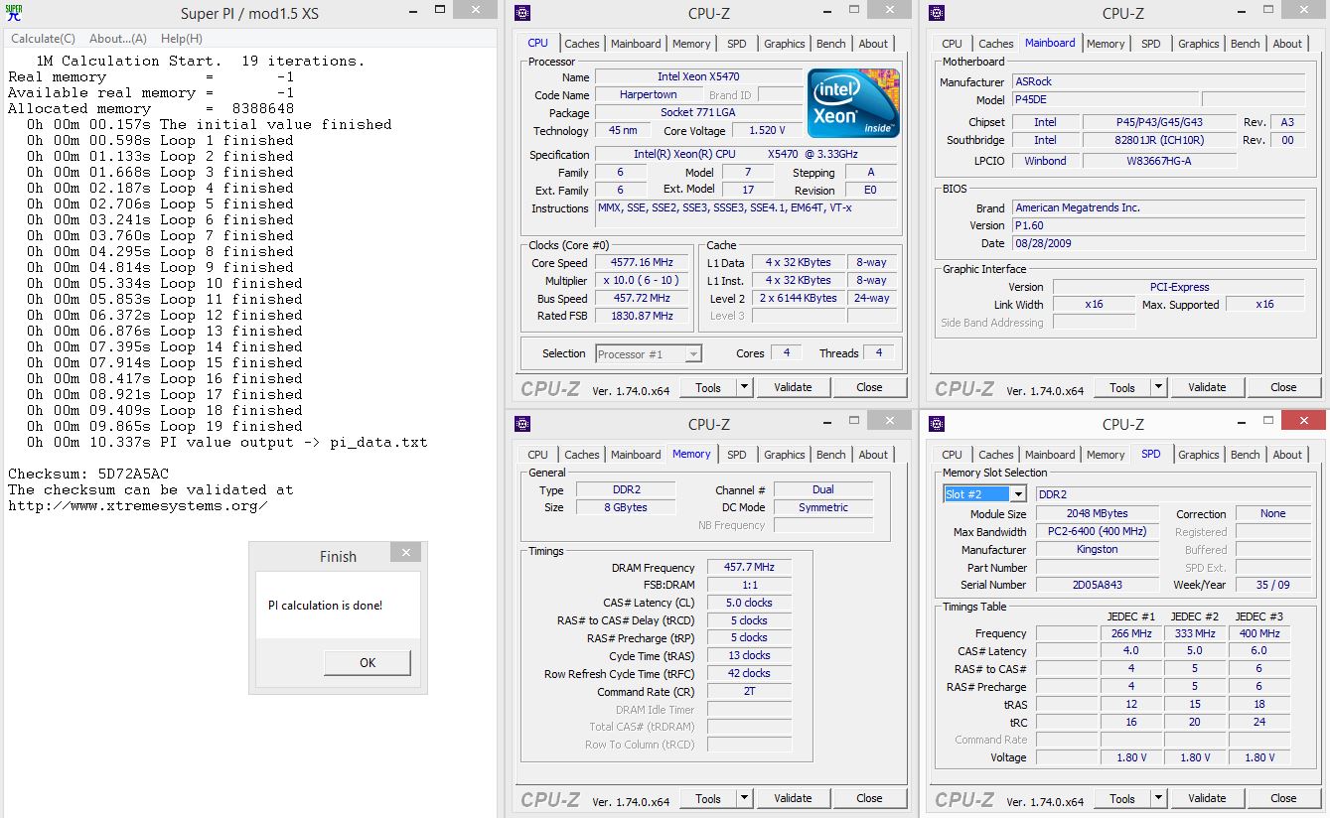The width and height of the screenshot is (1330, 818).
Task: Click the DRAM Frequency 457.7 MHz field
Action: pos(749,567)
